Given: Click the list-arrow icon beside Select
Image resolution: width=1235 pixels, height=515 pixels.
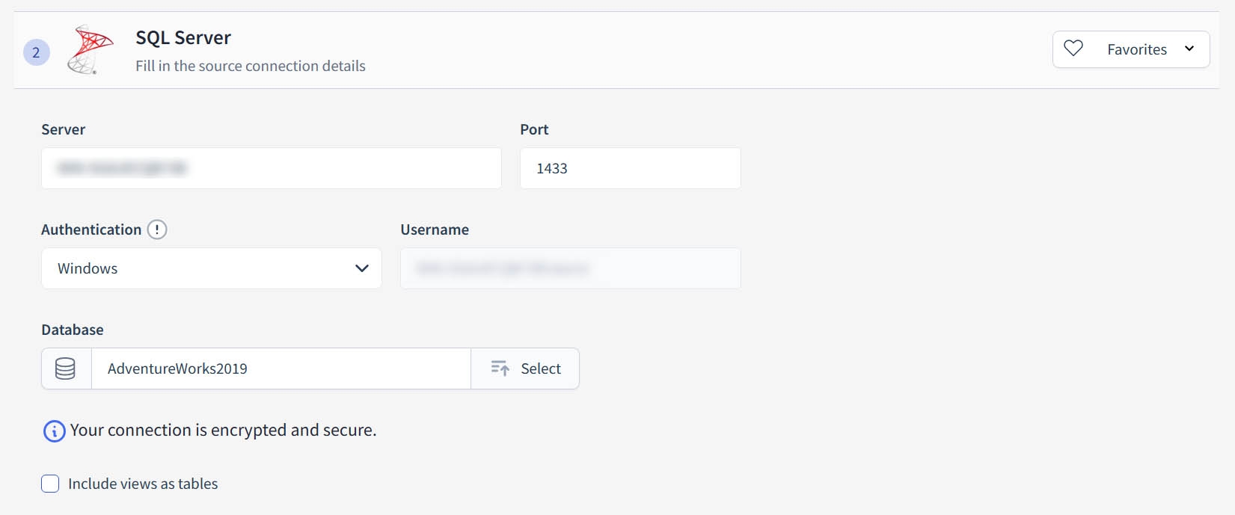Looking at the screenshot, I should tap(500, 368).
